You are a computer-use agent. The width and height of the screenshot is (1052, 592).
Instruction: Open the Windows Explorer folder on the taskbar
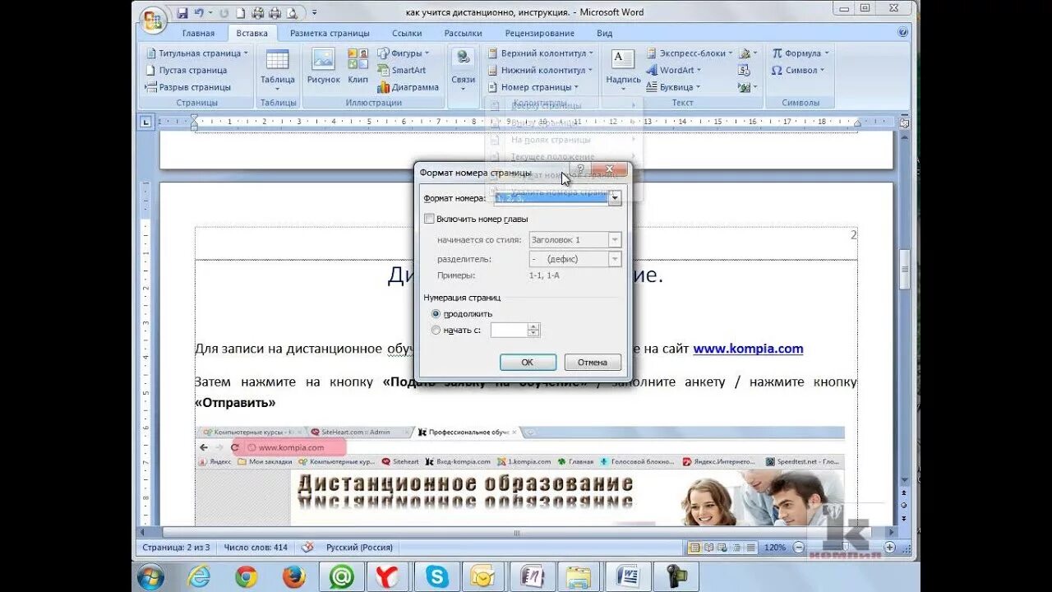580,576
